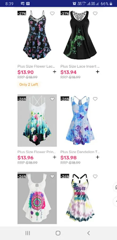Tap Android home navigation button
Image resolution: width=117 pixels, height=240 pixels.
pyautogui.click(x=58, y=233)
